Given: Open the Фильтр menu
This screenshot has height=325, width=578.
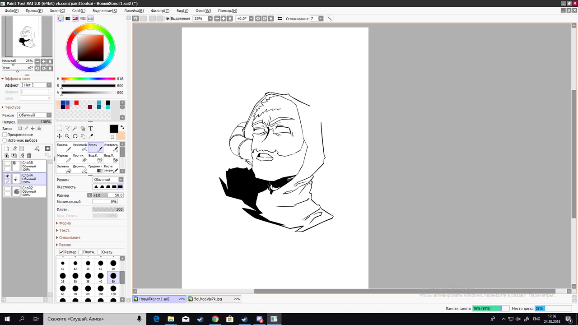Looking at the screenshot, I should tap(160, 11).
